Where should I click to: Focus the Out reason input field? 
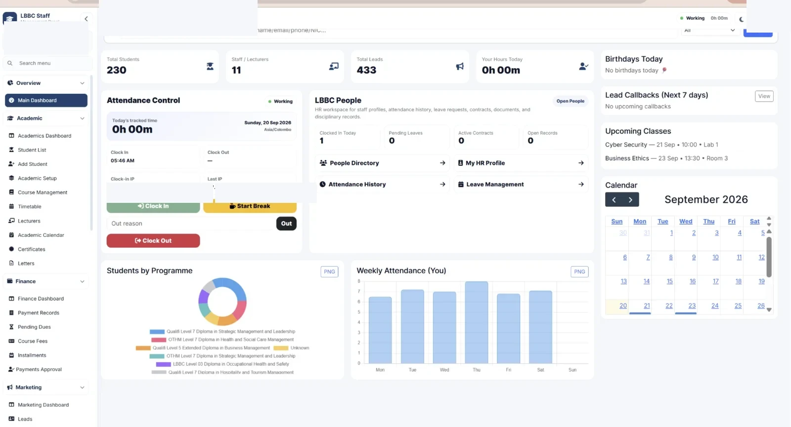(x=191, y=224)
